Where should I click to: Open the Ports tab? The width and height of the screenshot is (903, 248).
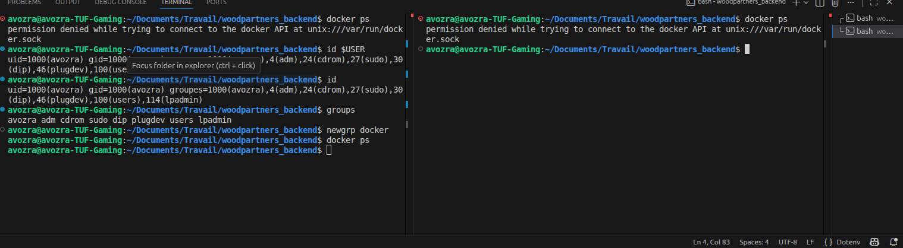point(217,2)
